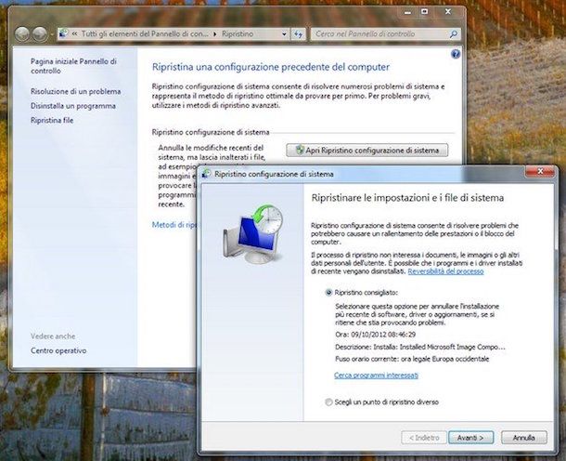Go back with Control Panel back arrow
Image resolution: width=566 pixels, height=461 pixels.
[22, 34]
